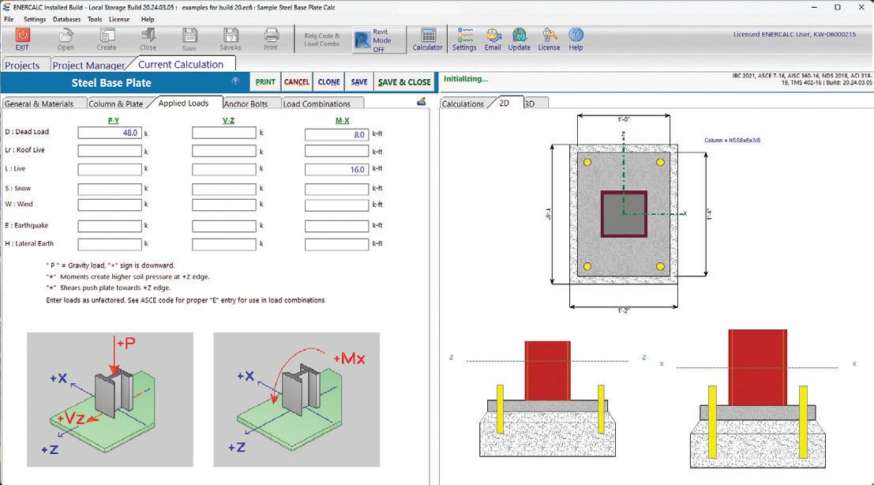This screenshot has width=874, height=485.
Task: Click the +Mx moment diagram
Action: pos(297,400)
